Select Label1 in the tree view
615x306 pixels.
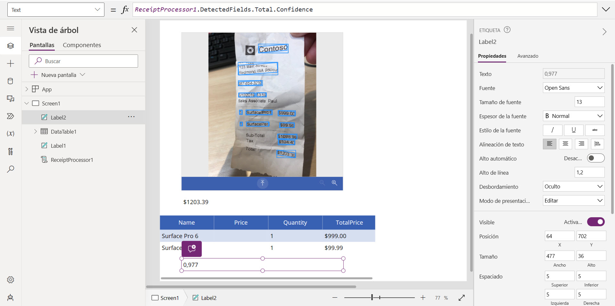pos(83,145)
